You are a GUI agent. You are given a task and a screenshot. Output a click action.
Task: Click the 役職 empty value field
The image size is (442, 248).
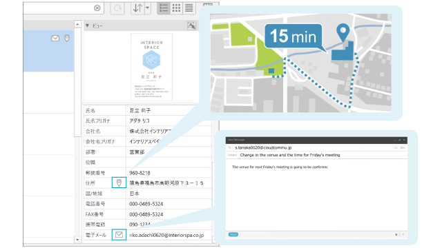pos(169,163)
